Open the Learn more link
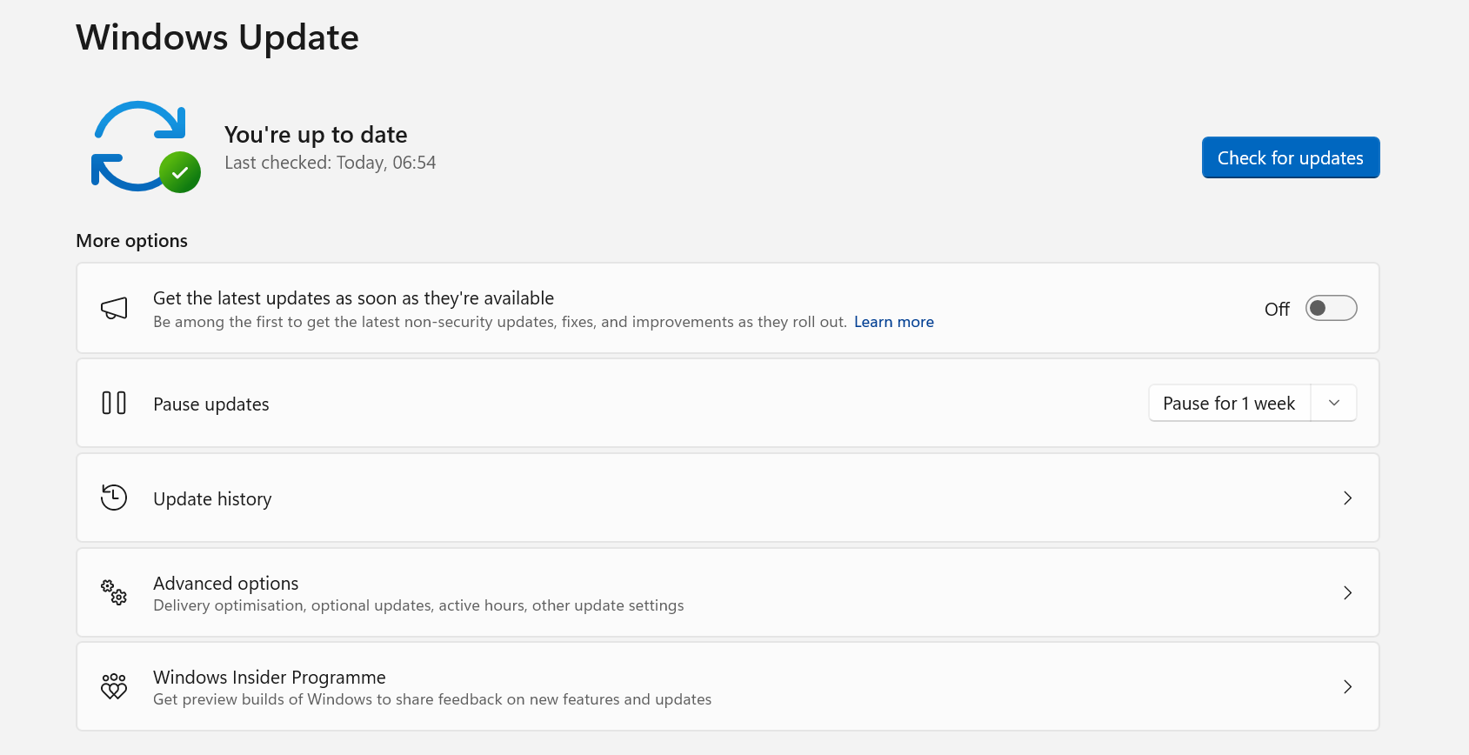The width and height of the screenshot is (1469, 755). point(894,322)
